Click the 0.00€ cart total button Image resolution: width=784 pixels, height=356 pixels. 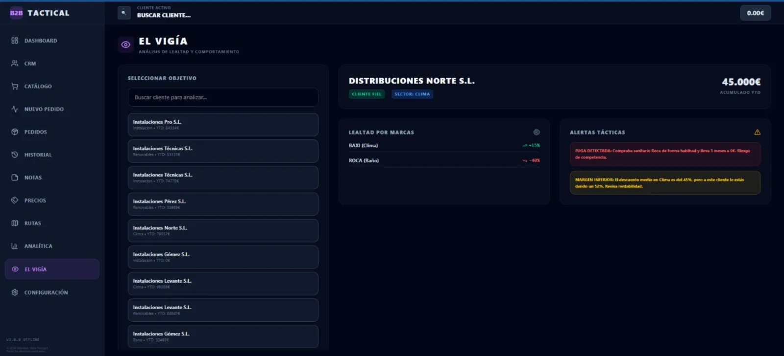tap(755, 13)
